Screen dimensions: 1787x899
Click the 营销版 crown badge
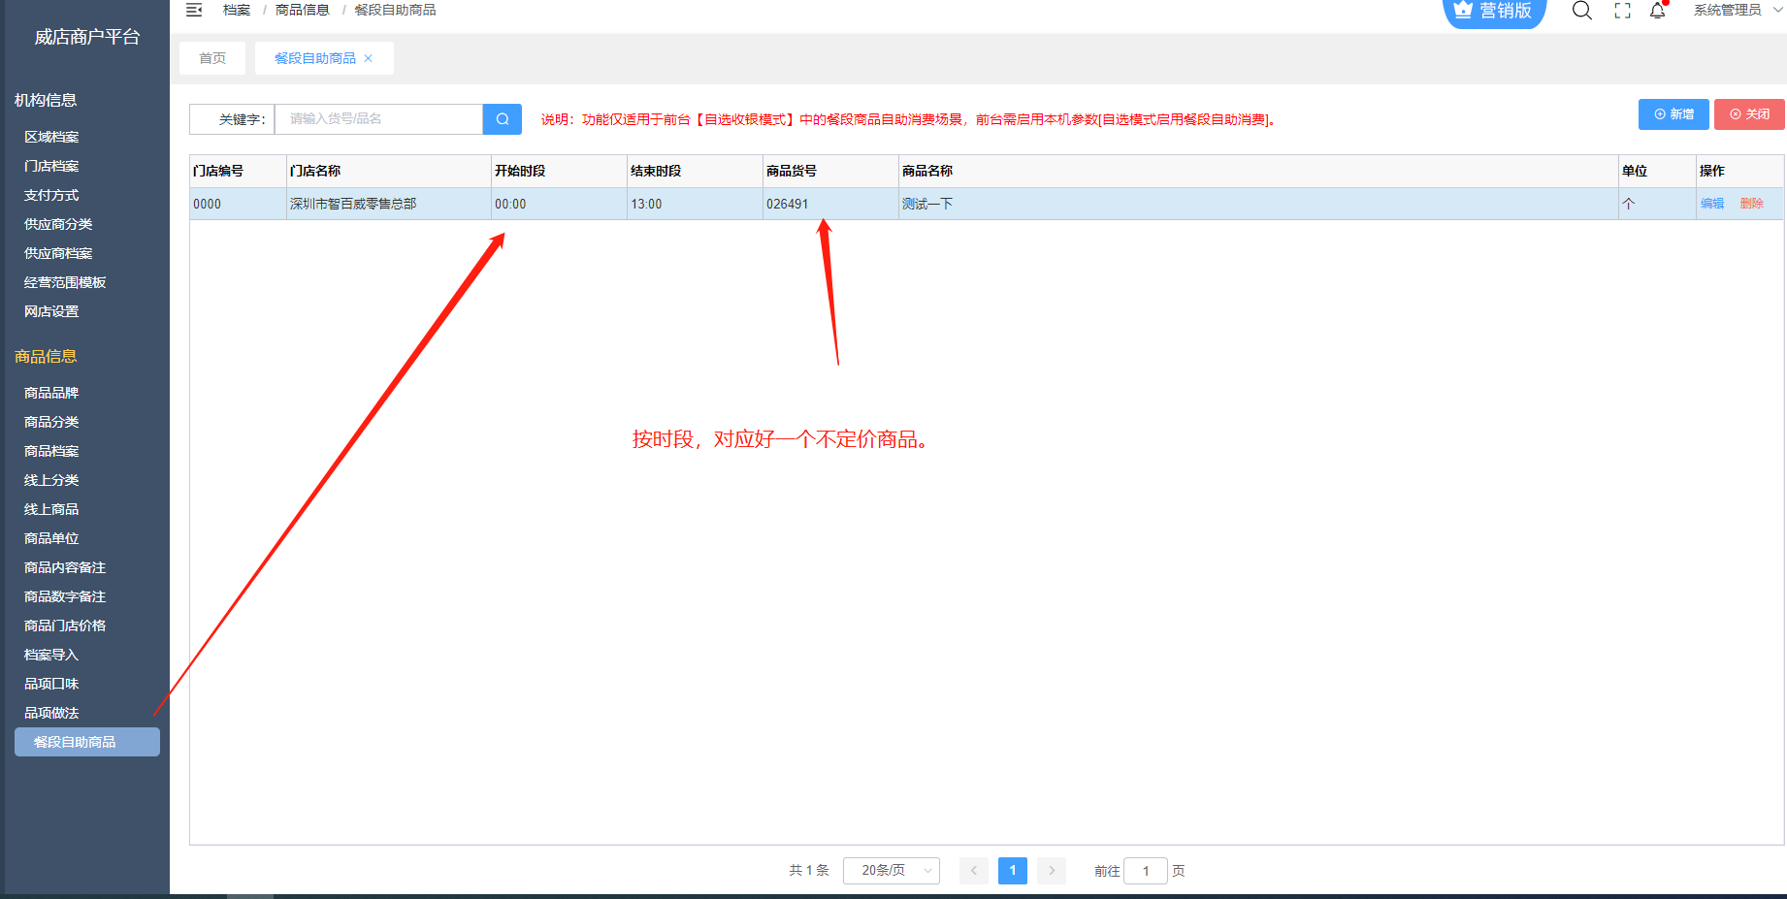tap(1494, 12)
